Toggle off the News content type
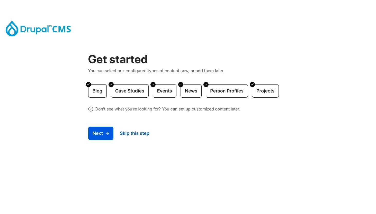This screenshot has height=214, width=376. [191, 91]
